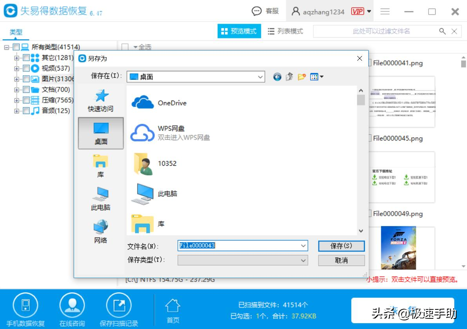
Task: Go to 首页 home page
Action: pos(173,309)
